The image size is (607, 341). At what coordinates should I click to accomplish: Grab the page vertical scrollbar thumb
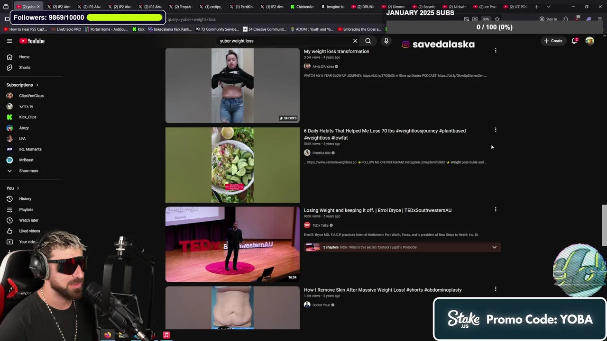tap(604, 225)
